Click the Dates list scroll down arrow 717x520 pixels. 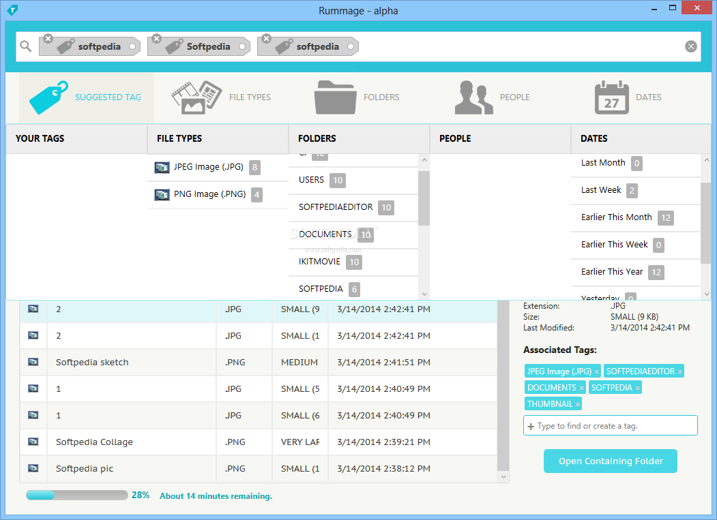[707, 294]
